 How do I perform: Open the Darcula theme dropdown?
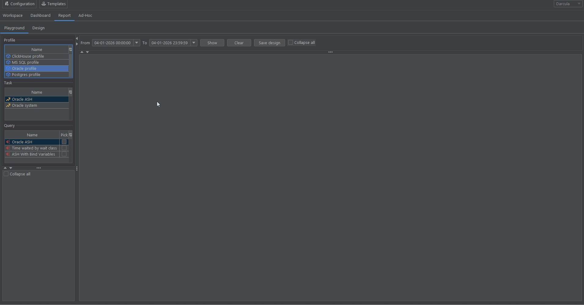(568, 4)
